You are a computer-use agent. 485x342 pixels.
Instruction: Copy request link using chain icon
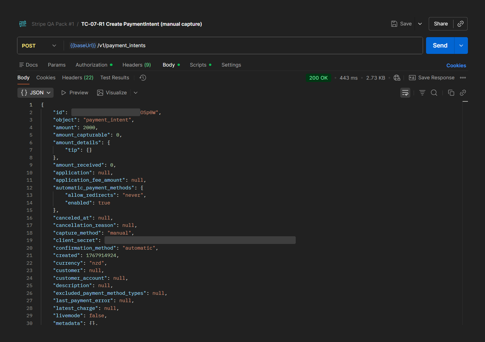(461, 24)
